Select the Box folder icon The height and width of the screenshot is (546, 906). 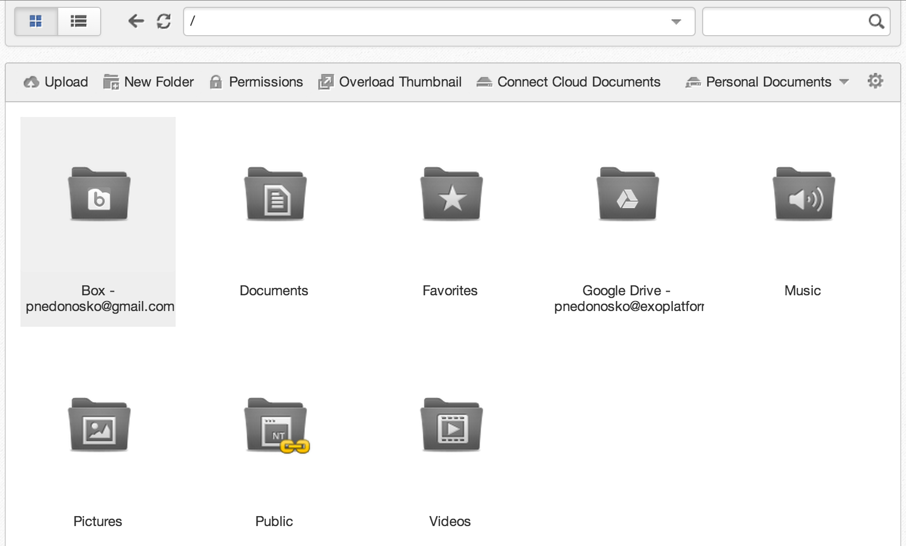[x=99, y=194]
